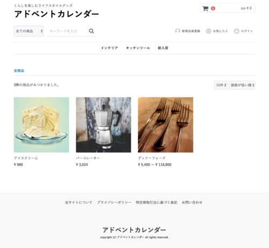The height and width of the screenshot is (248, 269).
Task: Click the favorites heart icon
Action: pos(208,31)
